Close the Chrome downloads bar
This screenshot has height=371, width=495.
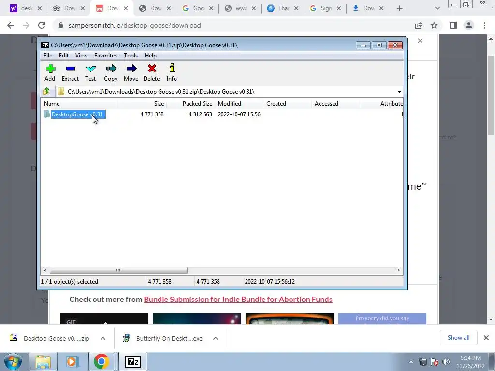pyautogui.click(x=486, y=338)
